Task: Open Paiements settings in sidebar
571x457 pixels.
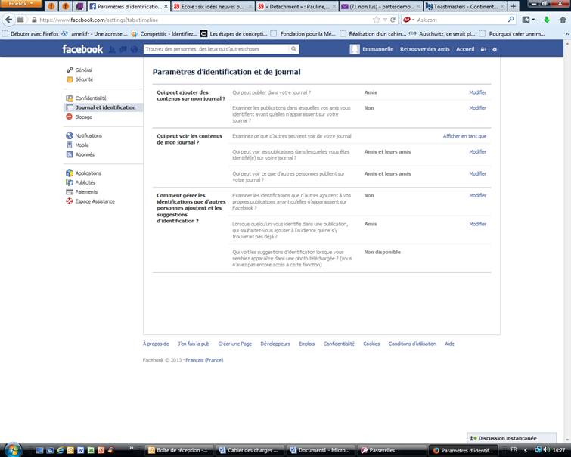Action: (x=82, y=192)
